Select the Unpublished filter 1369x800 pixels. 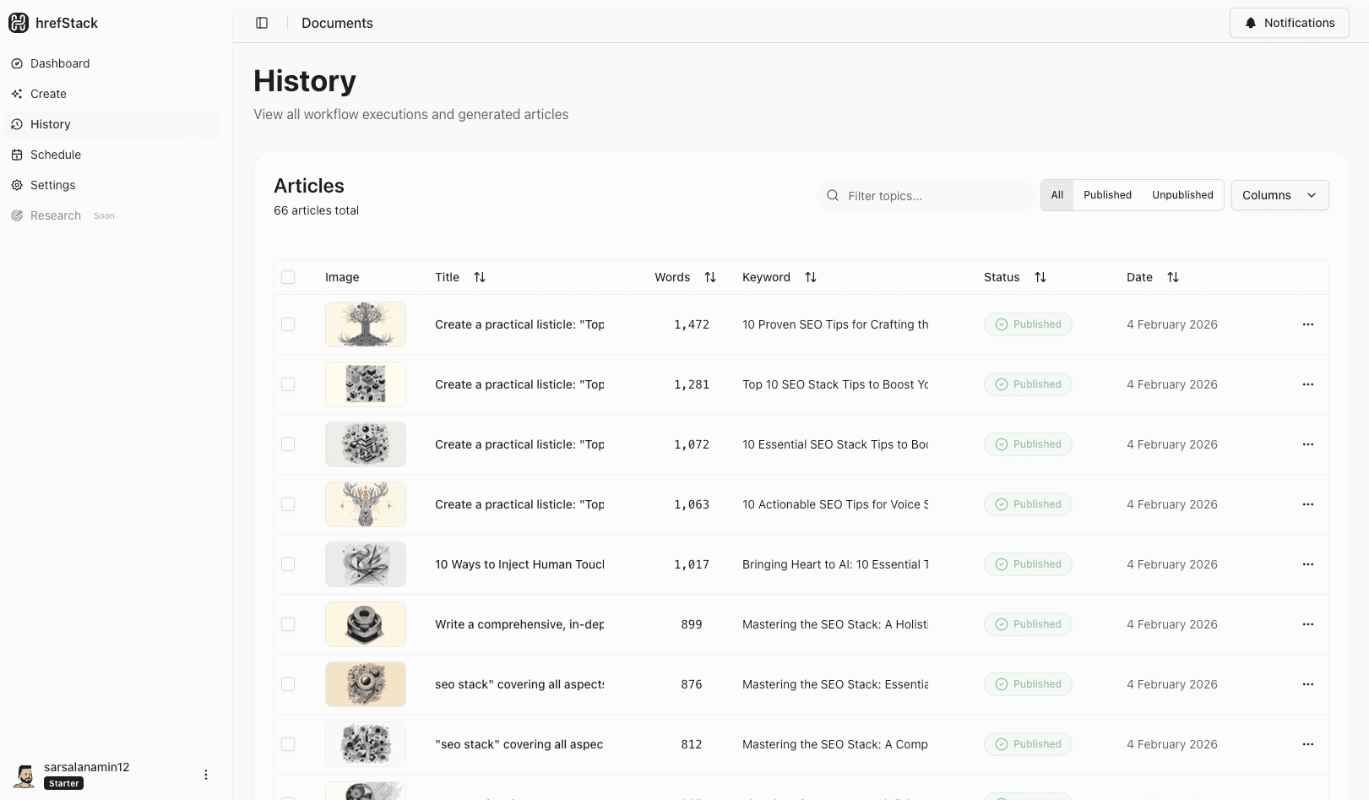1182,195
